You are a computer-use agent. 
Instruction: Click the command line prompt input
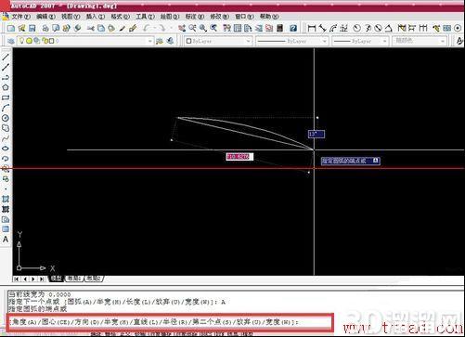tap(170, 322)
